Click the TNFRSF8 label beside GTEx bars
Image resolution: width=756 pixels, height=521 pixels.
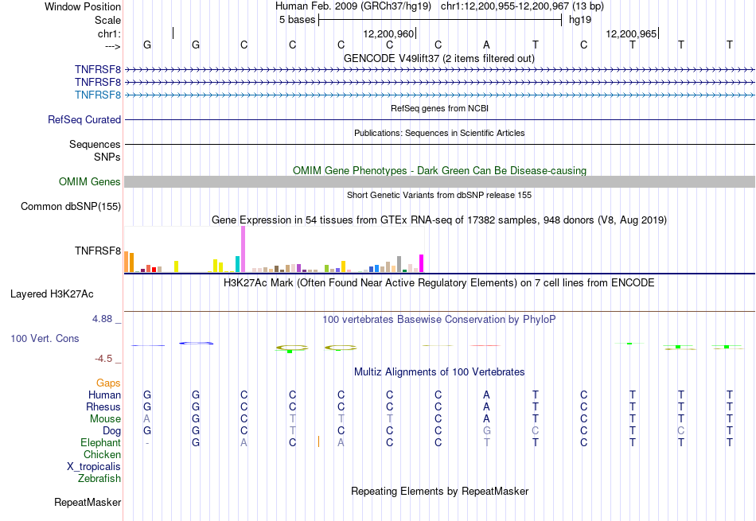coord(97,251)
